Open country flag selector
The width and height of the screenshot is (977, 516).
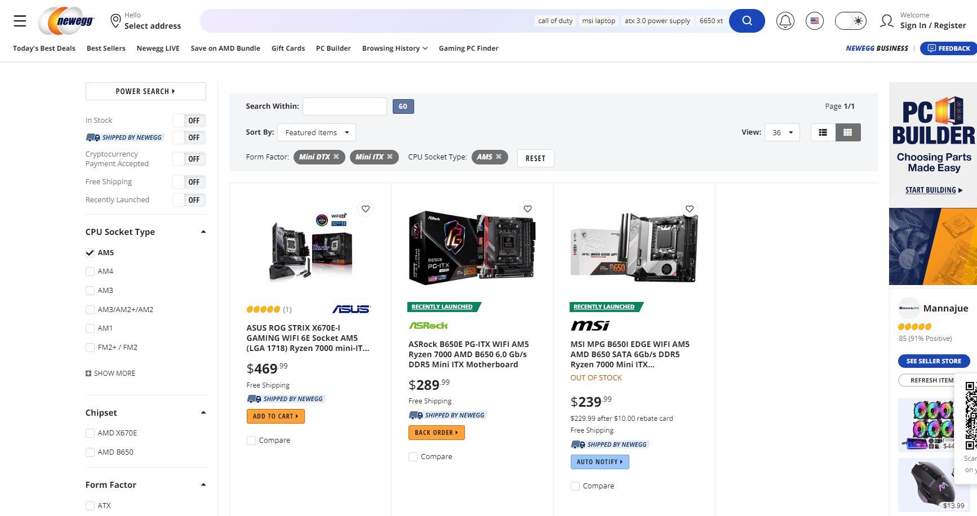click(x=814, y=21)
